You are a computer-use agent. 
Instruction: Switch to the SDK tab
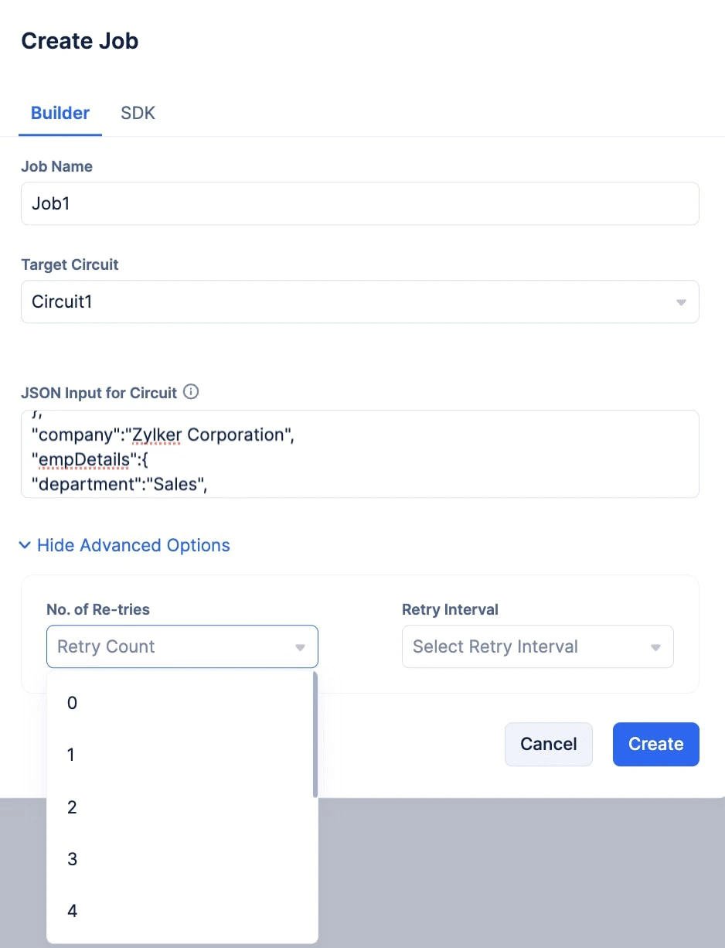(138, 113)
